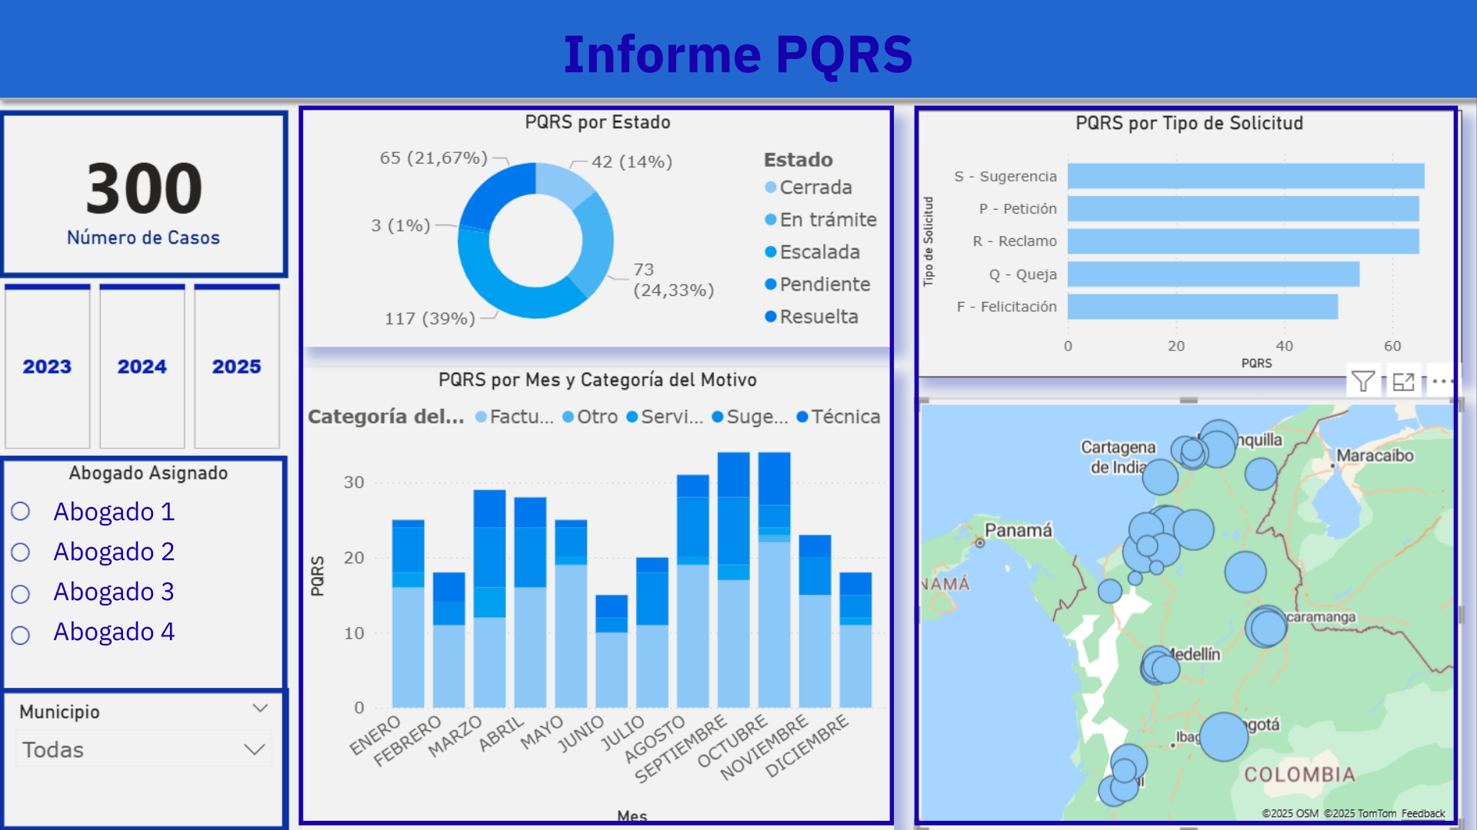Screen dimensions: 1477x830
Task: Filter by year 2025
Action: pos(237,367)
